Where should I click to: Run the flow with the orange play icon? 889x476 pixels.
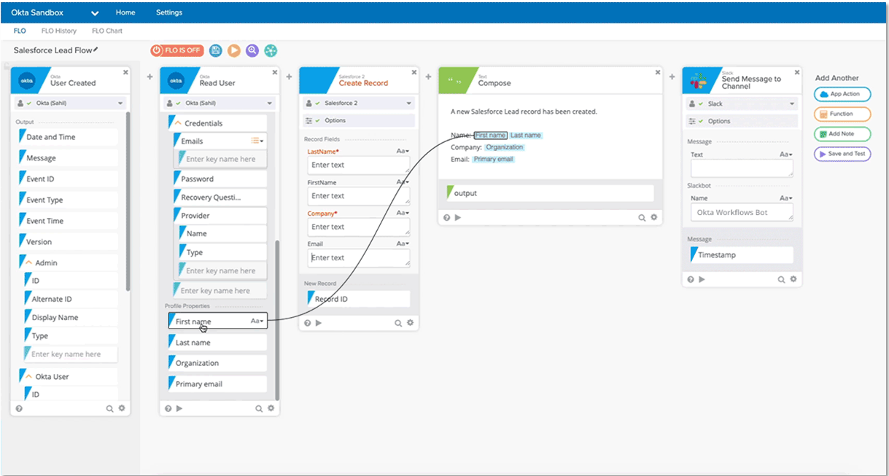click(x=233, y=50)
